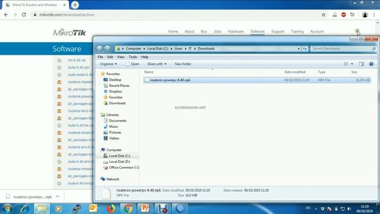Open the Account link on MikroTik
This screenshot has height=214, width=380.
pyautogui.click(x=316, y=32)
